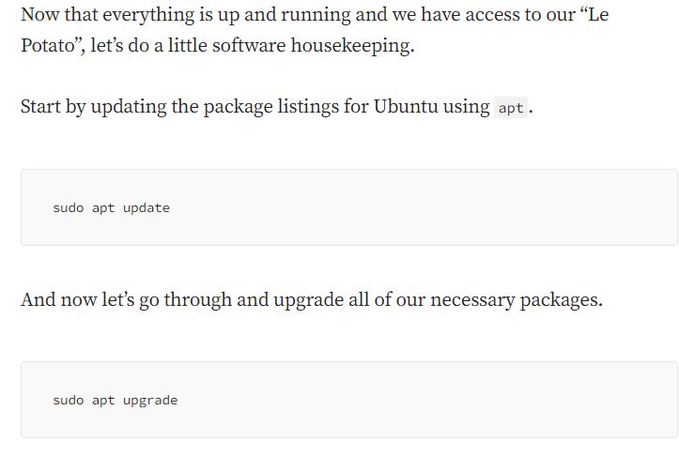Click the "sudo apt update" command text

point(112,208)
